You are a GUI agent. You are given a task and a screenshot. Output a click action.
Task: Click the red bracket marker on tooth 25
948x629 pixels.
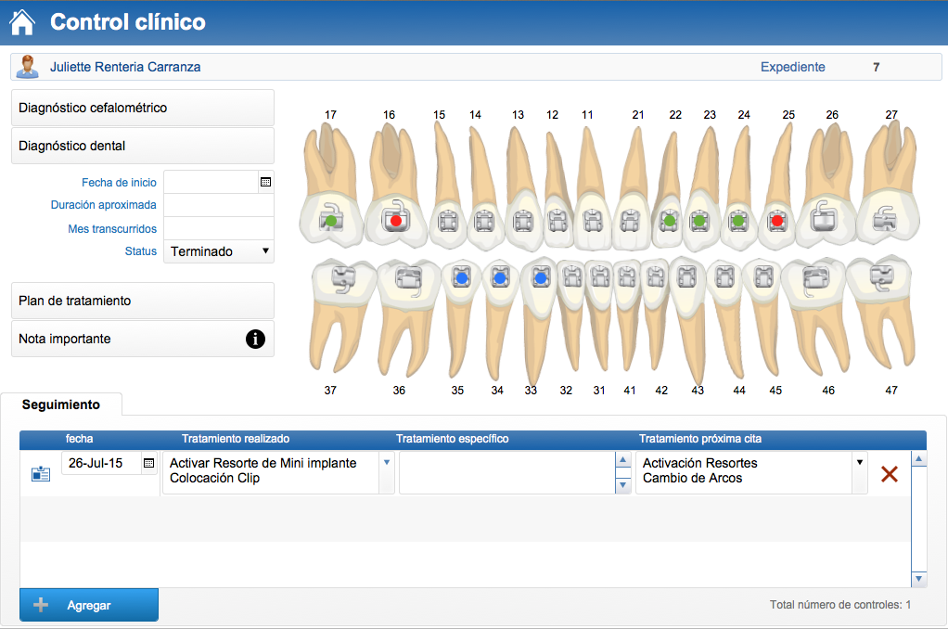(777, 221)
